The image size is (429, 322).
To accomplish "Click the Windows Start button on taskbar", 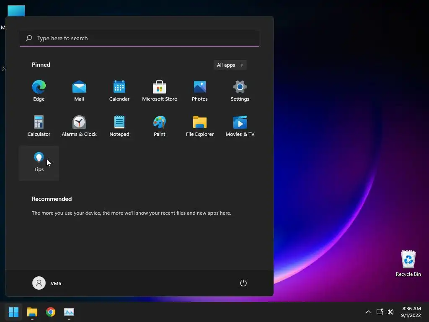I will pyautogui.click(x=13, y=312).
